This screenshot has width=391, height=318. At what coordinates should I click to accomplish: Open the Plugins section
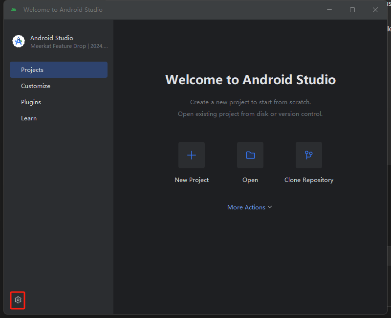tap(31, 102)
